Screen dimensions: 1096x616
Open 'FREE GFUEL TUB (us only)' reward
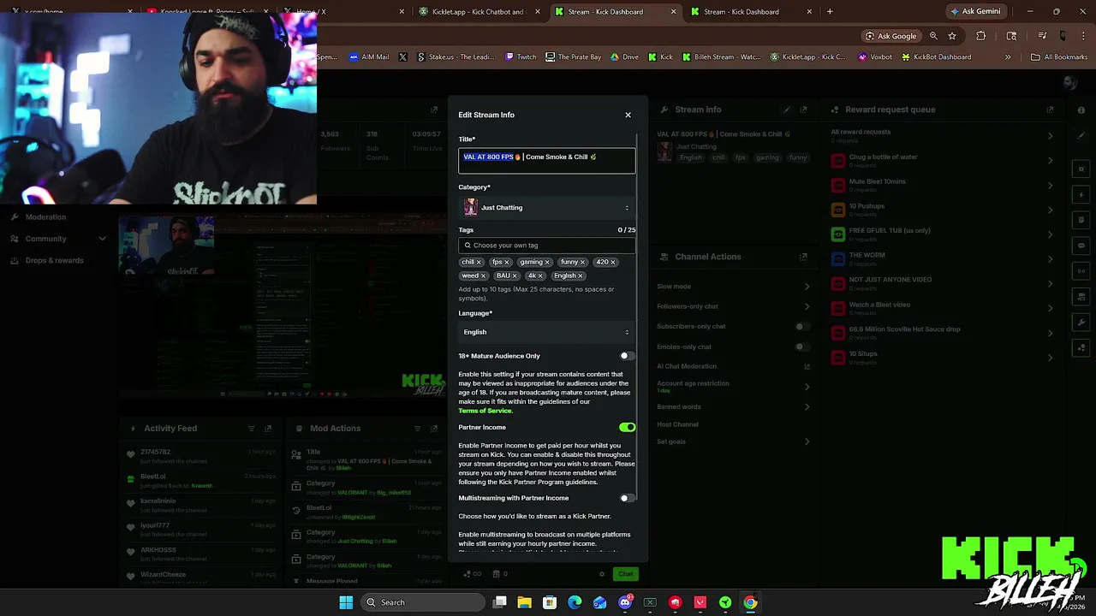(x=942, y=234)
